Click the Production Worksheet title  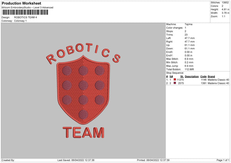[x=22, y=3]
